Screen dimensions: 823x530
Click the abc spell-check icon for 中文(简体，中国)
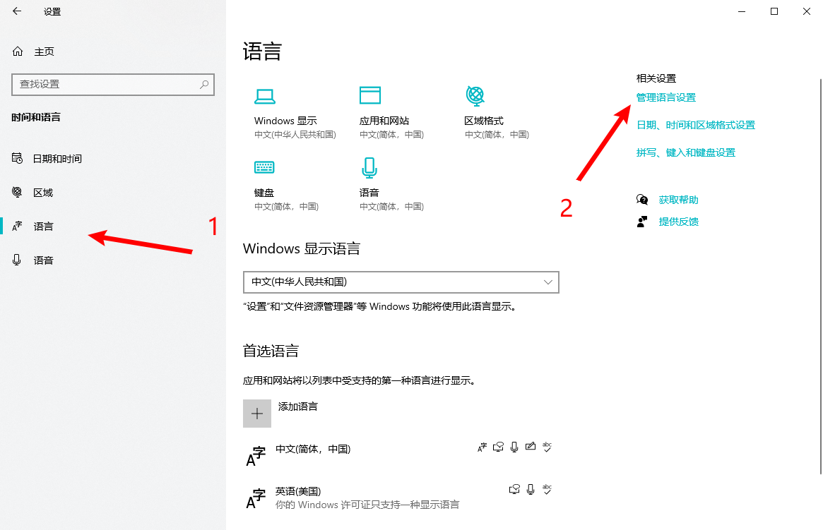tap(547, 447)
